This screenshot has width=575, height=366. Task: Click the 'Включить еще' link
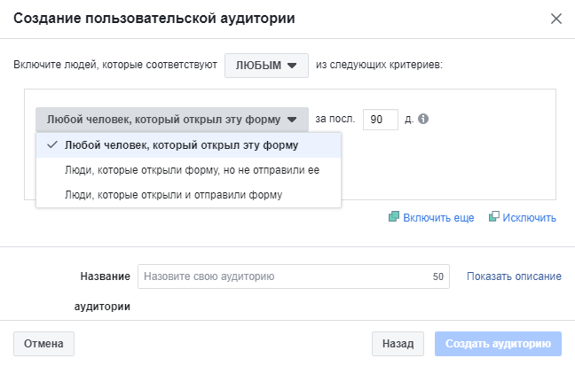(x=438, y=218)
